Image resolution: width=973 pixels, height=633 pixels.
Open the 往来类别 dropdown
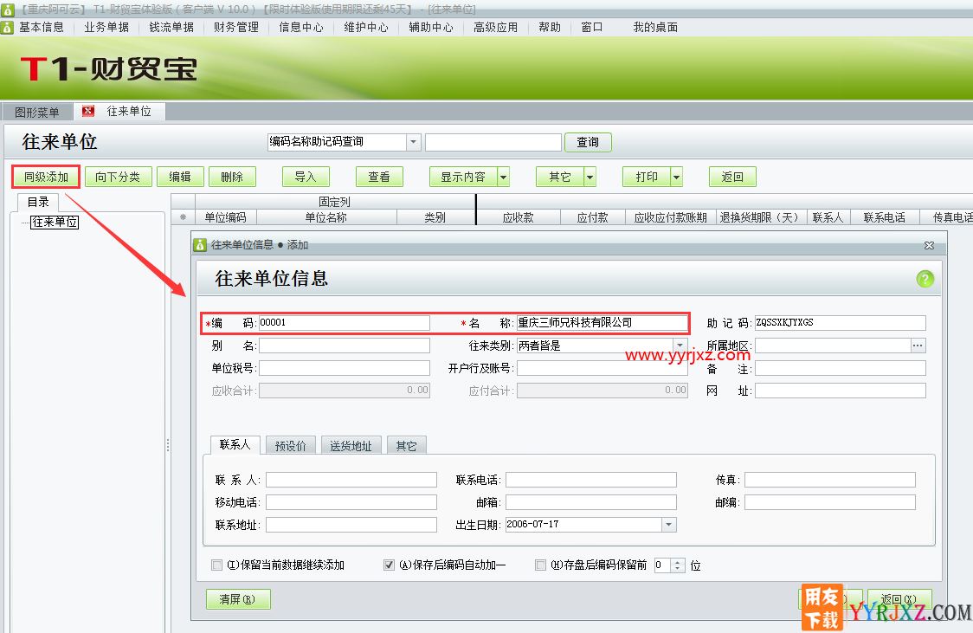680,346
